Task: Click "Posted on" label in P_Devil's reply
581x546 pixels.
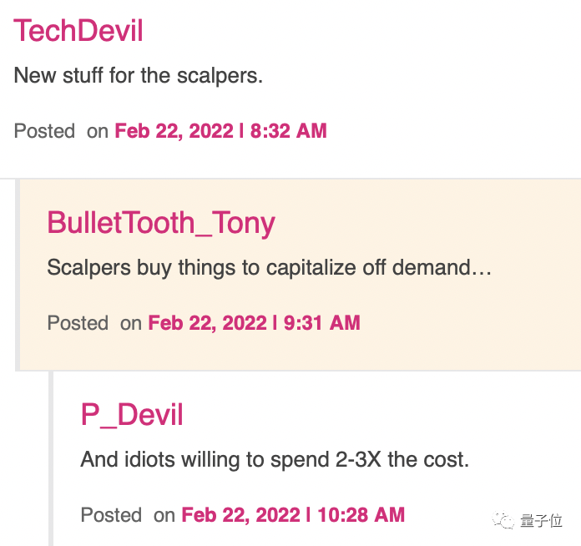Action: pos(128,515)
